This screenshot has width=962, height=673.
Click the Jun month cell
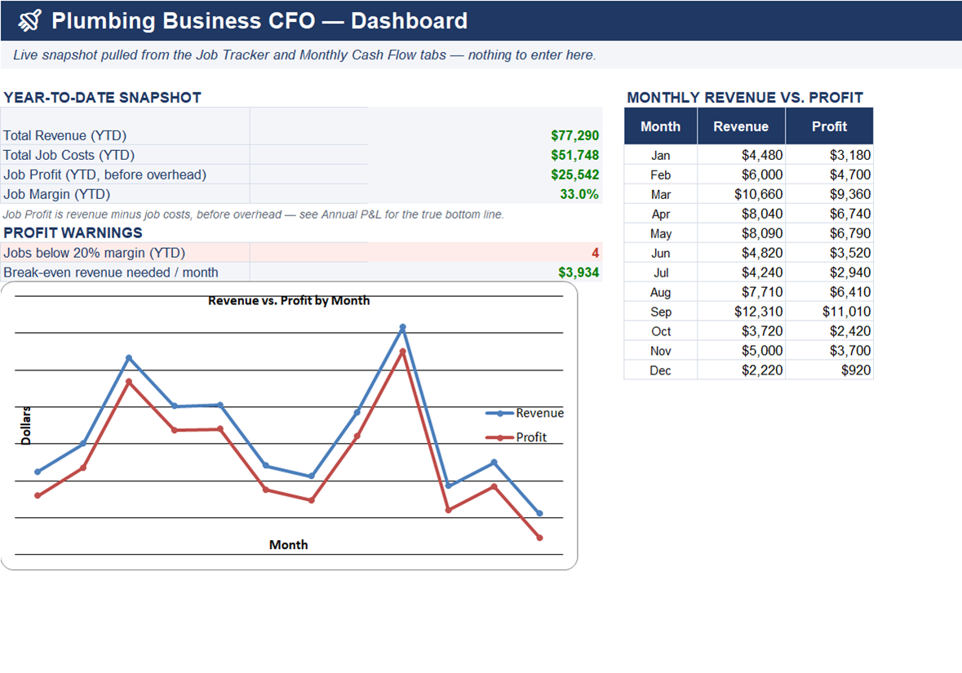point(661,254)
